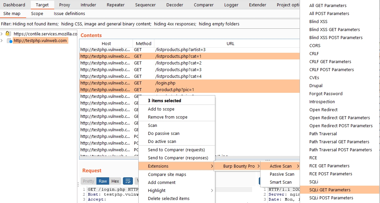
Task: Sort contents by the Method column header
Action: (144, 43)
